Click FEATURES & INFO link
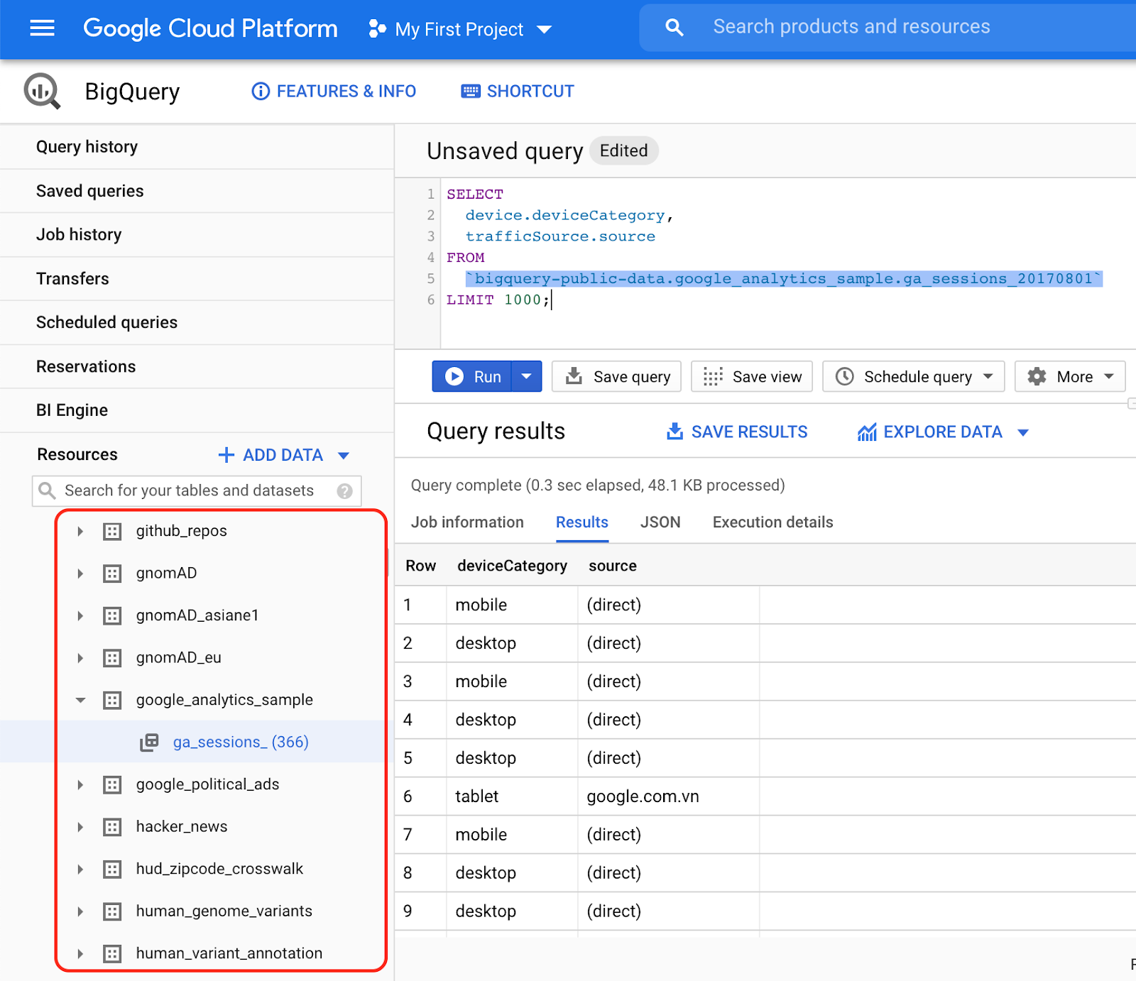The height and width of the screenshot is (981, 1136). pos(334,92)
